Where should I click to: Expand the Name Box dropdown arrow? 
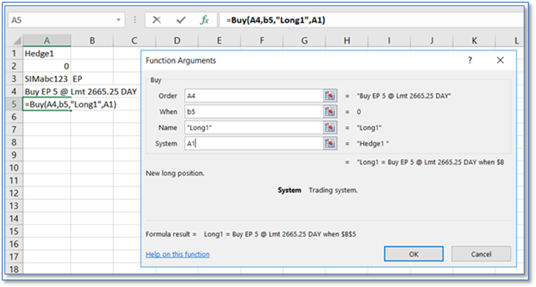tap(119, 20)
